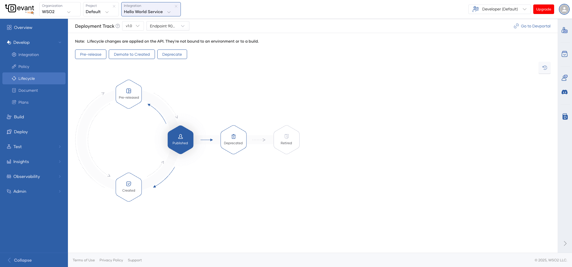
Task: Click the lifecycle history clock icon
Action: pyautogui.click(x=545, y=68)
